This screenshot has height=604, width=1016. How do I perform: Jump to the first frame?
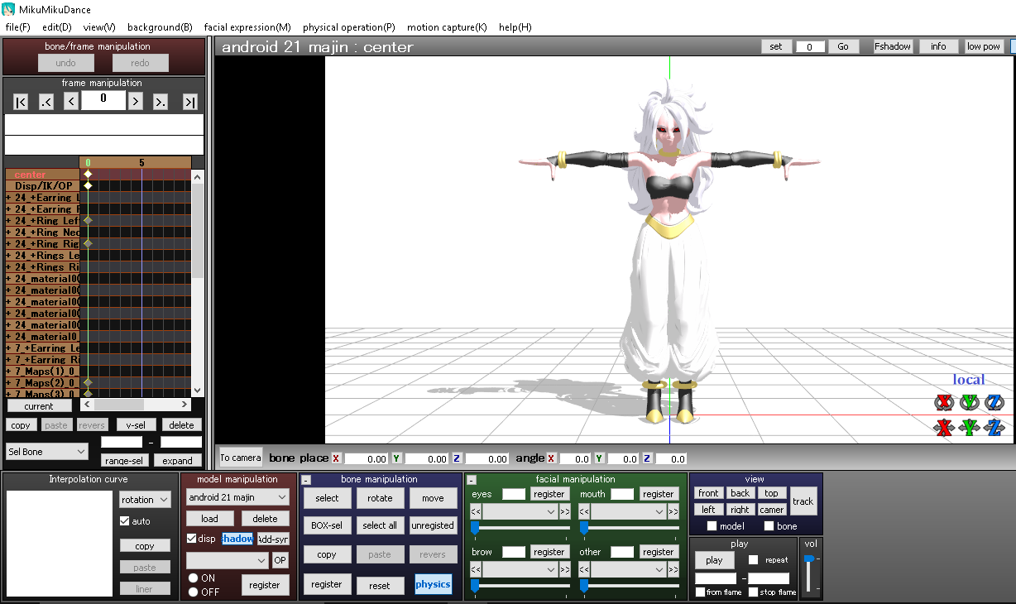(19, 101)
